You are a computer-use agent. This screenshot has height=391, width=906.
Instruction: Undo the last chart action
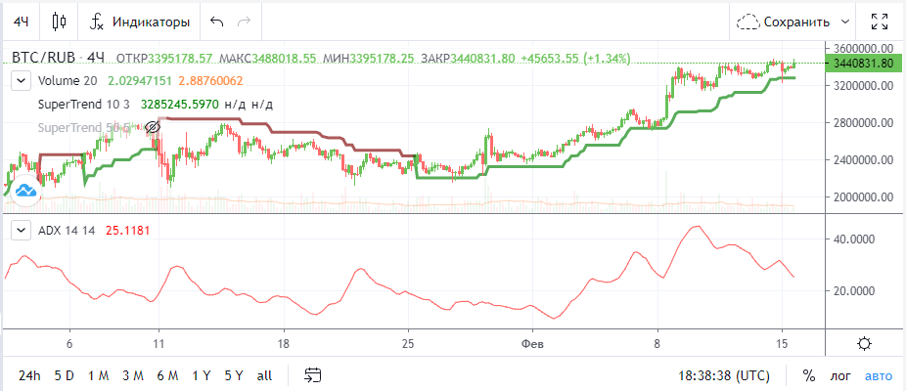(x=216, y=22)
